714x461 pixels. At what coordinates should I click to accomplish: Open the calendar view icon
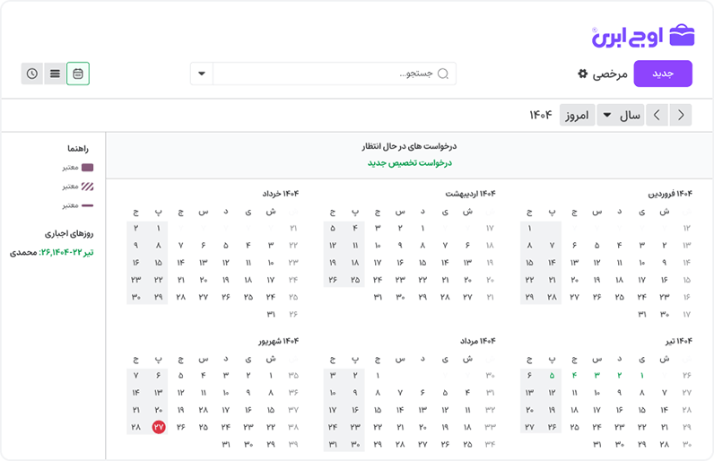pyautogui.click(x=78, y=74)
